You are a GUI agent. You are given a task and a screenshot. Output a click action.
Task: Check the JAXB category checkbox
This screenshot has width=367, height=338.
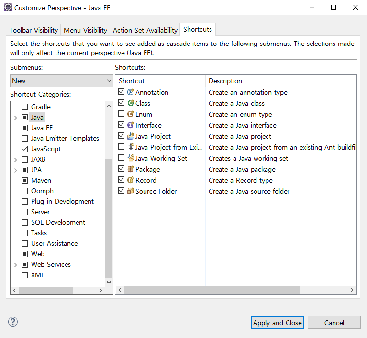[24, 160]
